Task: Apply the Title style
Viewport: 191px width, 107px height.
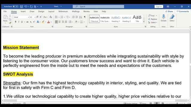Action: [137, 19]
